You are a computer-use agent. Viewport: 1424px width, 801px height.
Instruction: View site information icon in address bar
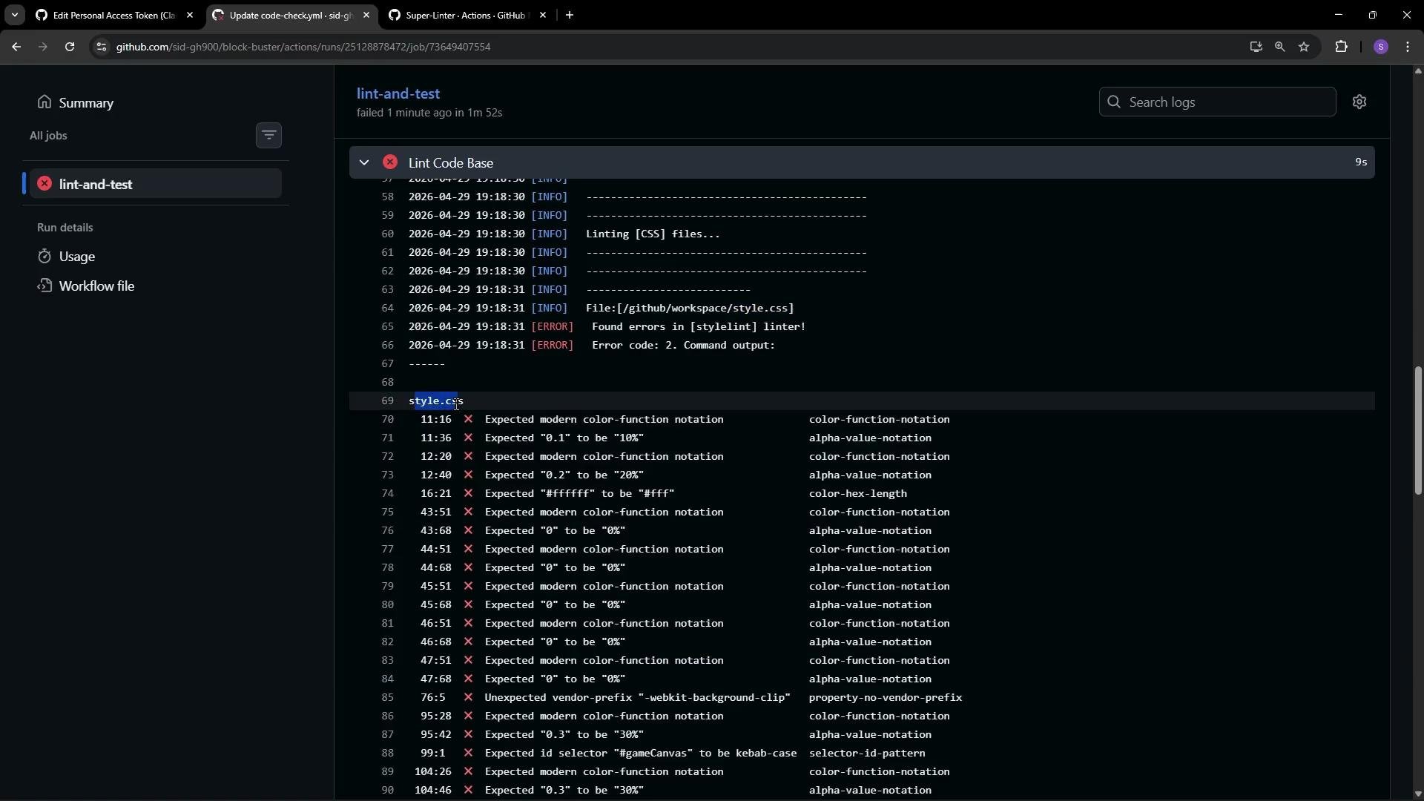[x=102, y=47]
